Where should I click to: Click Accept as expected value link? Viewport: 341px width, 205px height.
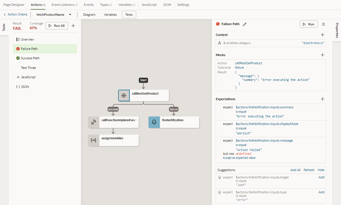[239, 158]
